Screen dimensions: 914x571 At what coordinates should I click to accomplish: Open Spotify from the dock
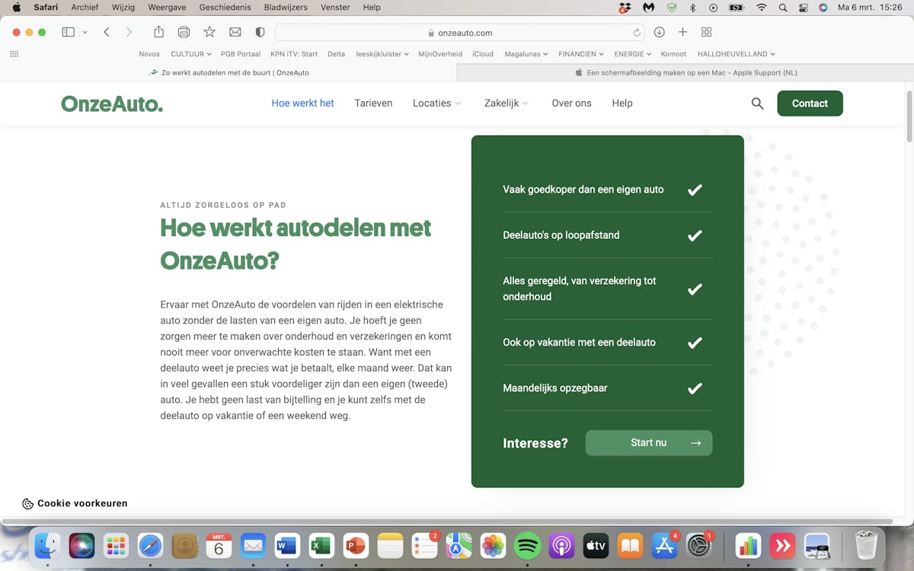527,545
